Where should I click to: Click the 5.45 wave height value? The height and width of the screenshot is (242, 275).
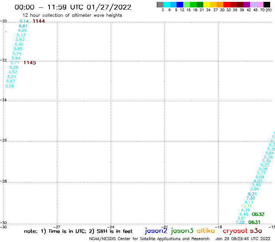pyautogui.click(x=256, y=185)
